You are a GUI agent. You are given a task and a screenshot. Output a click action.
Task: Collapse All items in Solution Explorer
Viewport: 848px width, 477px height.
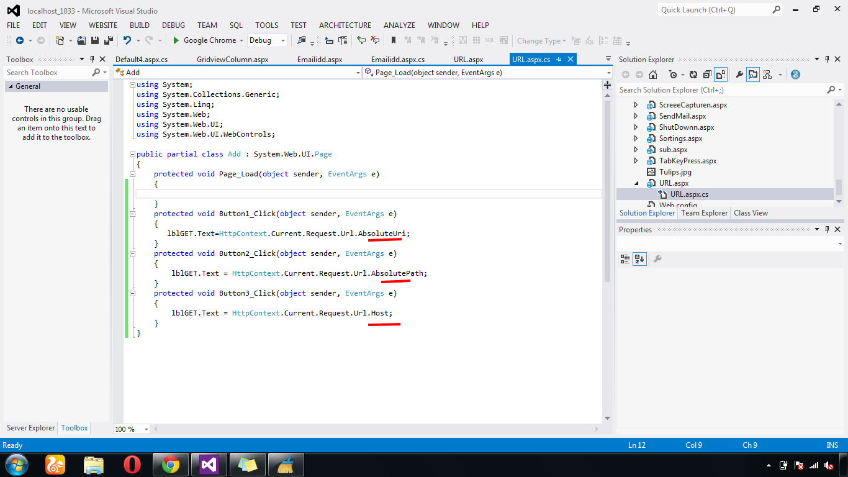click(x=707, y=75)
